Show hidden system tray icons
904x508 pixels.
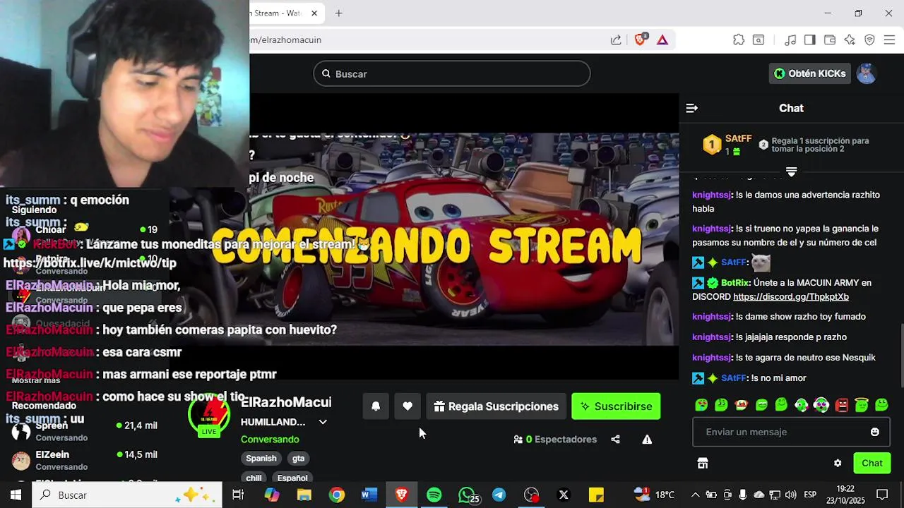click(695, 495)
